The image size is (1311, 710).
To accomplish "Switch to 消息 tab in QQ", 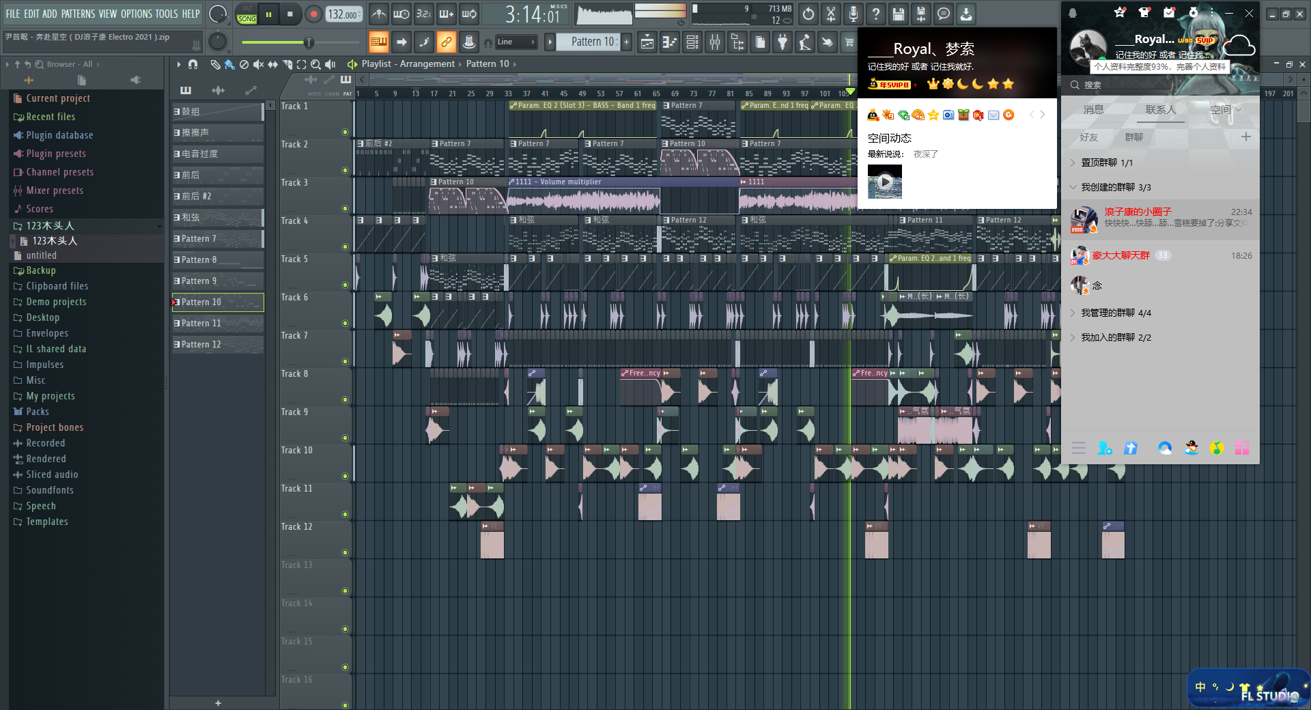I will (x=1093, y=109).
